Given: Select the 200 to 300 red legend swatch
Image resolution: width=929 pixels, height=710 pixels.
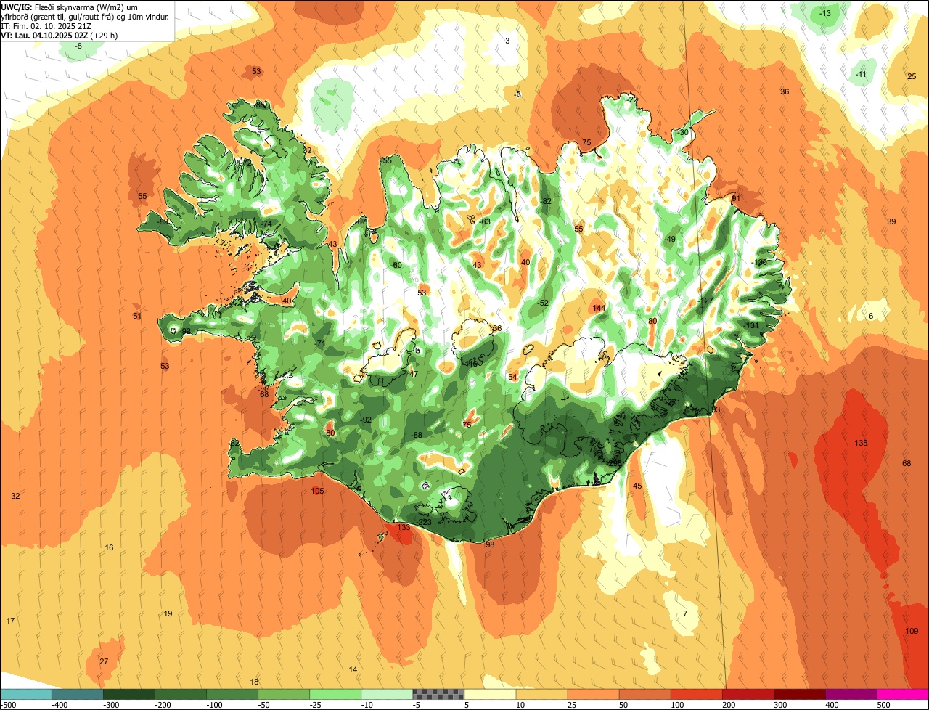Looking at the screenshot, I should (748, 693).
